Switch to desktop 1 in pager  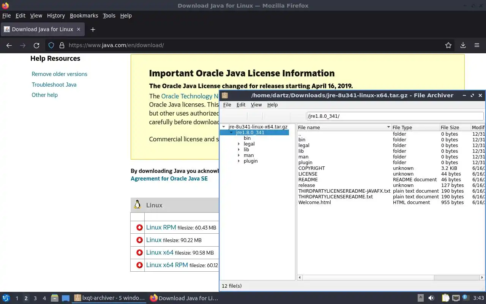click(17, 298)
